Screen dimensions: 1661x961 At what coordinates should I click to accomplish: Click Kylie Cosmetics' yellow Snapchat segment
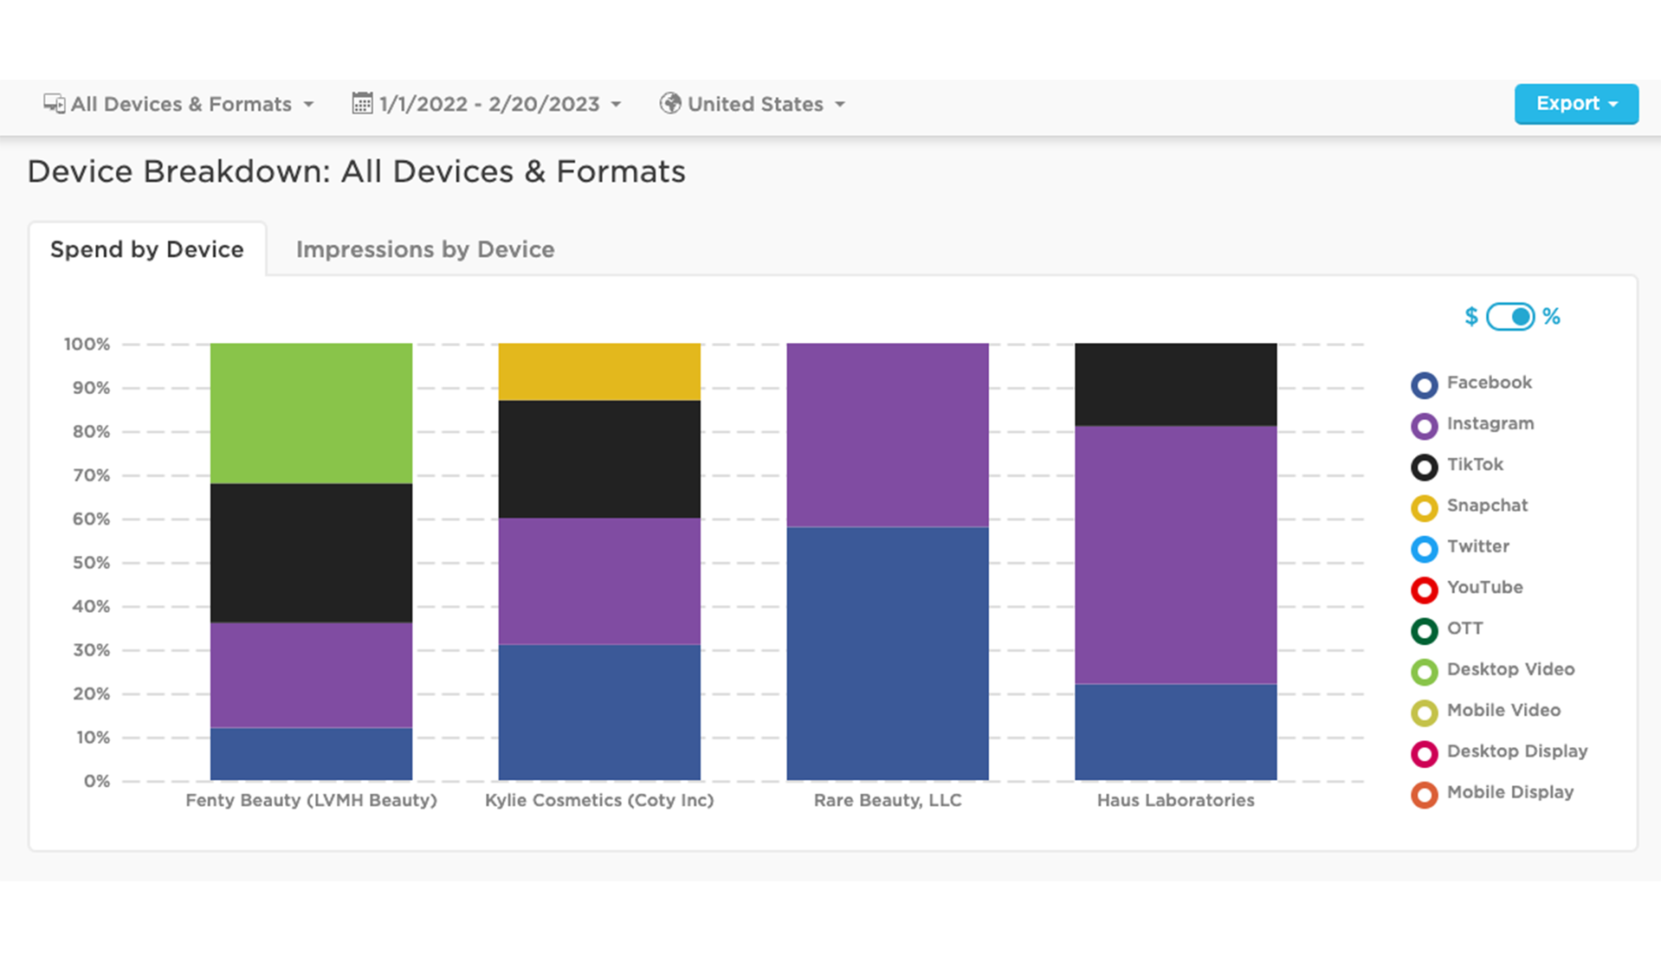pyautogui.click(x=599, y=372)
